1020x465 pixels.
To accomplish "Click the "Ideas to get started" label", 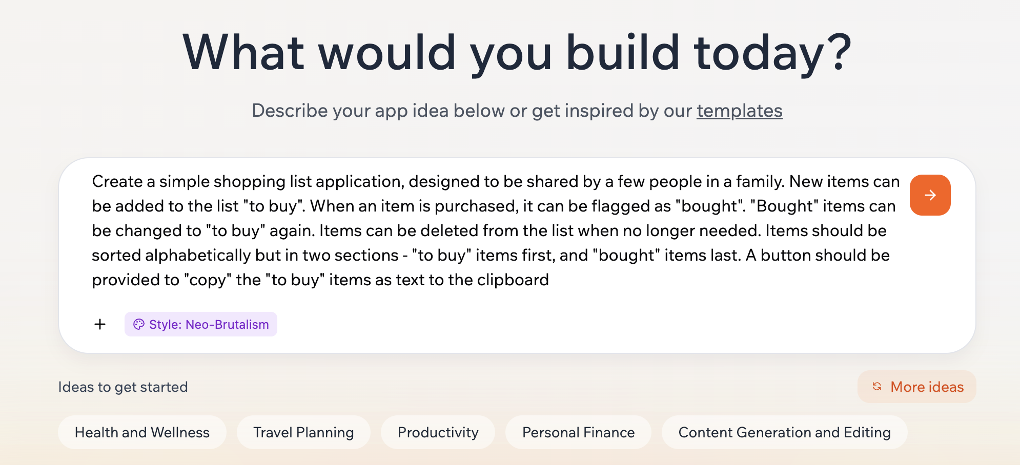I will [x=123, y=387].
